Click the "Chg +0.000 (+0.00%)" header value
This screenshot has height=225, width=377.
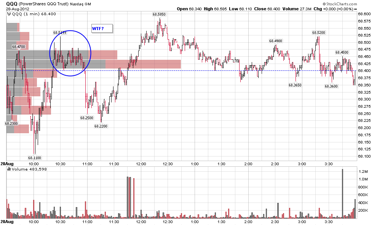tap(333, 9)
